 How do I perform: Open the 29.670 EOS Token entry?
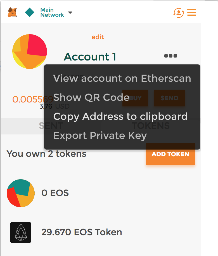(82, 232)
